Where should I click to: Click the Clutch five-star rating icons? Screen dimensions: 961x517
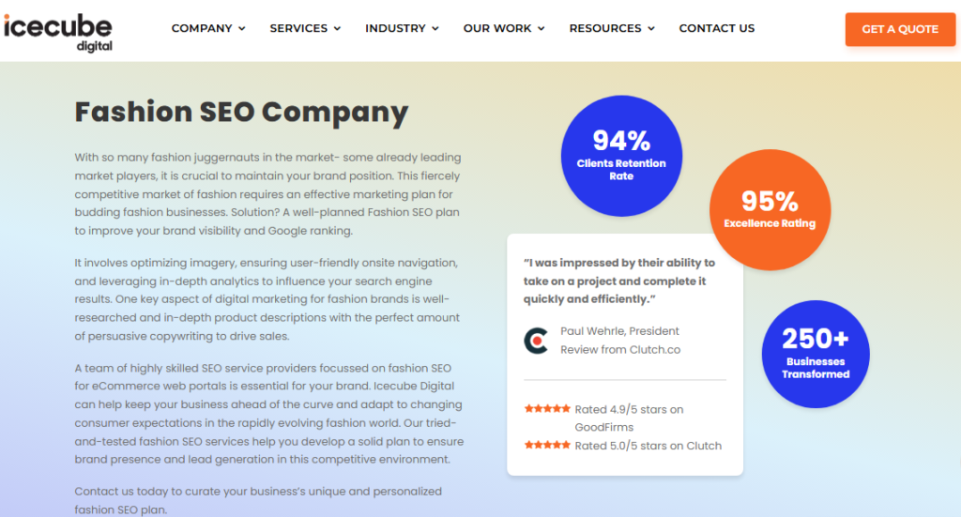(547, 445)
